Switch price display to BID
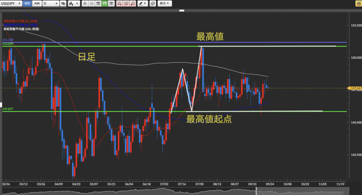Viewport: 362px width, 195px height. point(28,4)
